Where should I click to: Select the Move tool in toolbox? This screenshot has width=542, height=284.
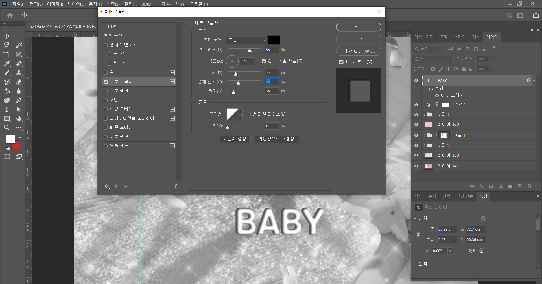click(x=7, y=36)
